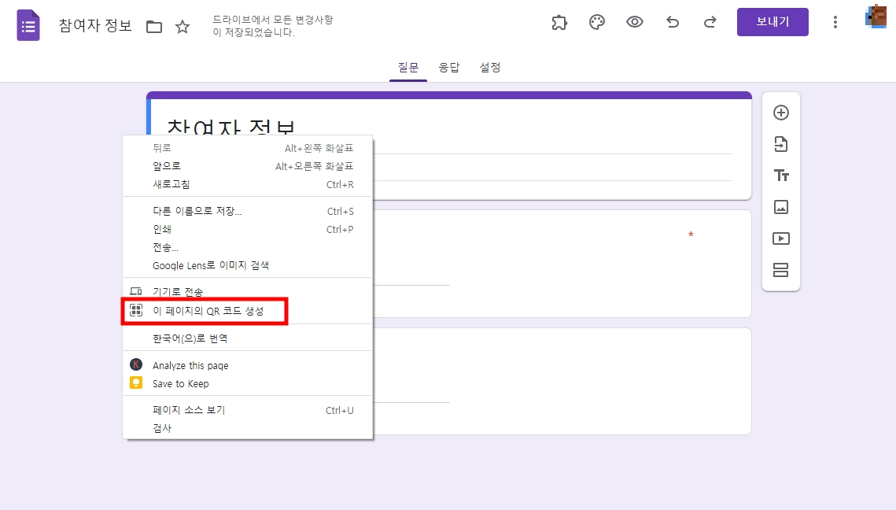Click the profile avatar in the top corner

pyautogui.click(x=876, y=22)
